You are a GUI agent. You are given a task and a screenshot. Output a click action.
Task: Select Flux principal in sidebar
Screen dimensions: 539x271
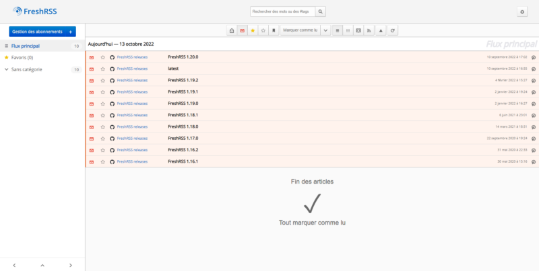click(26, 46)
